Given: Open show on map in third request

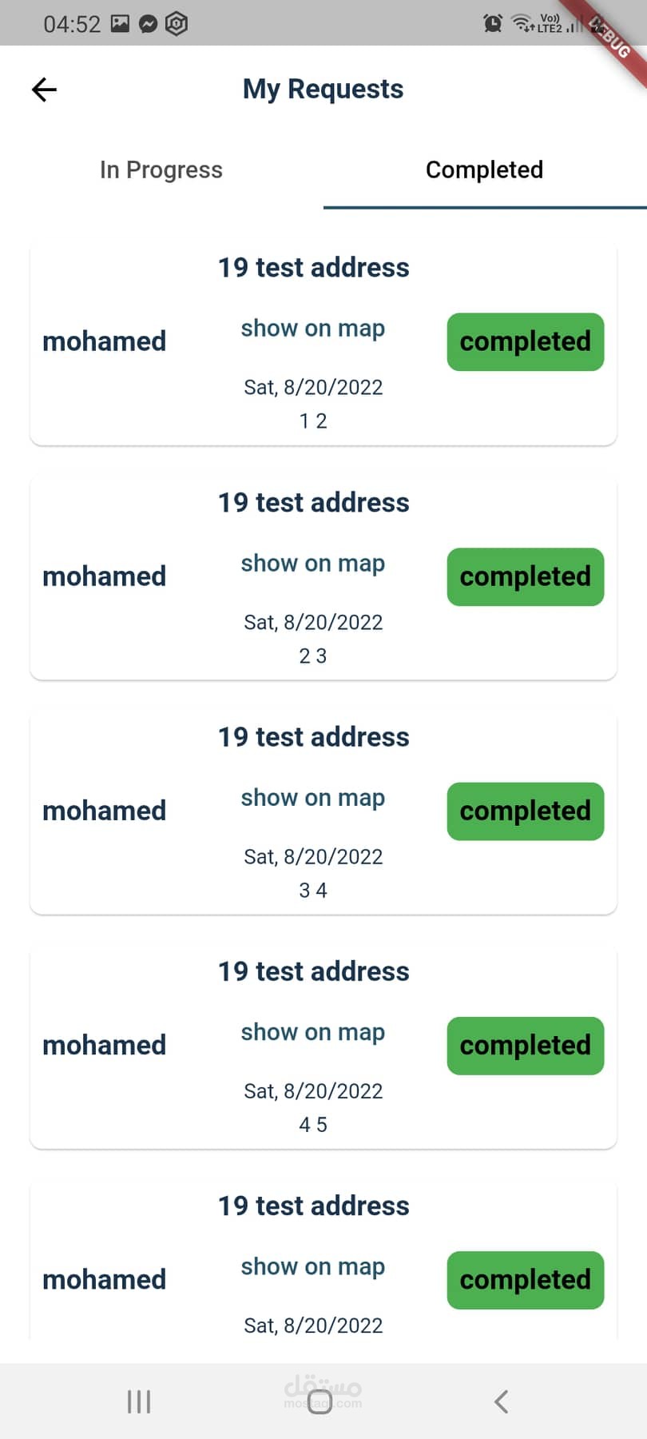Looking at the screenshot, I should tap(313, 798).
